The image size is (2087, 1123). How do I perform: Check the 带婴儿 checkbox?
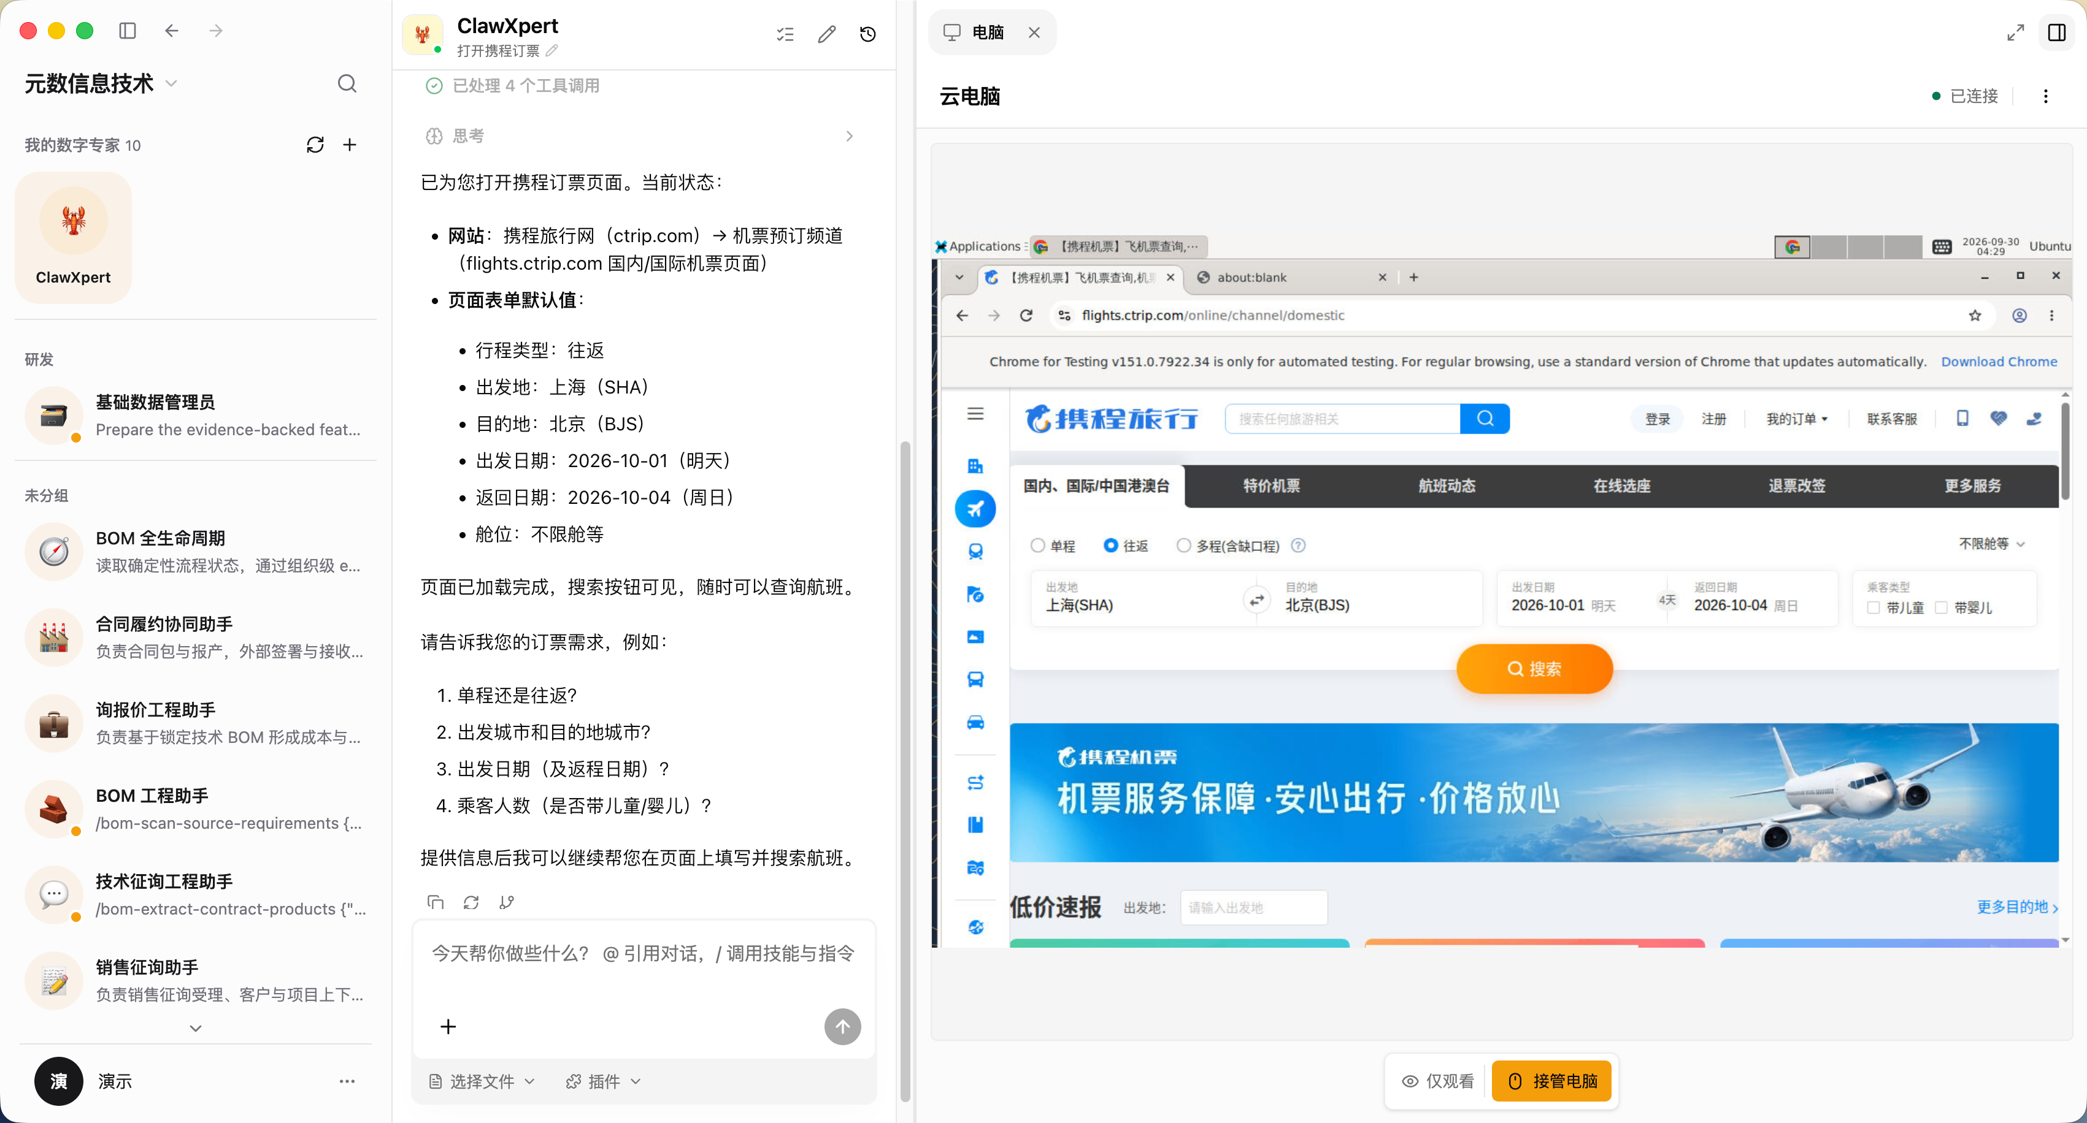1941,607
